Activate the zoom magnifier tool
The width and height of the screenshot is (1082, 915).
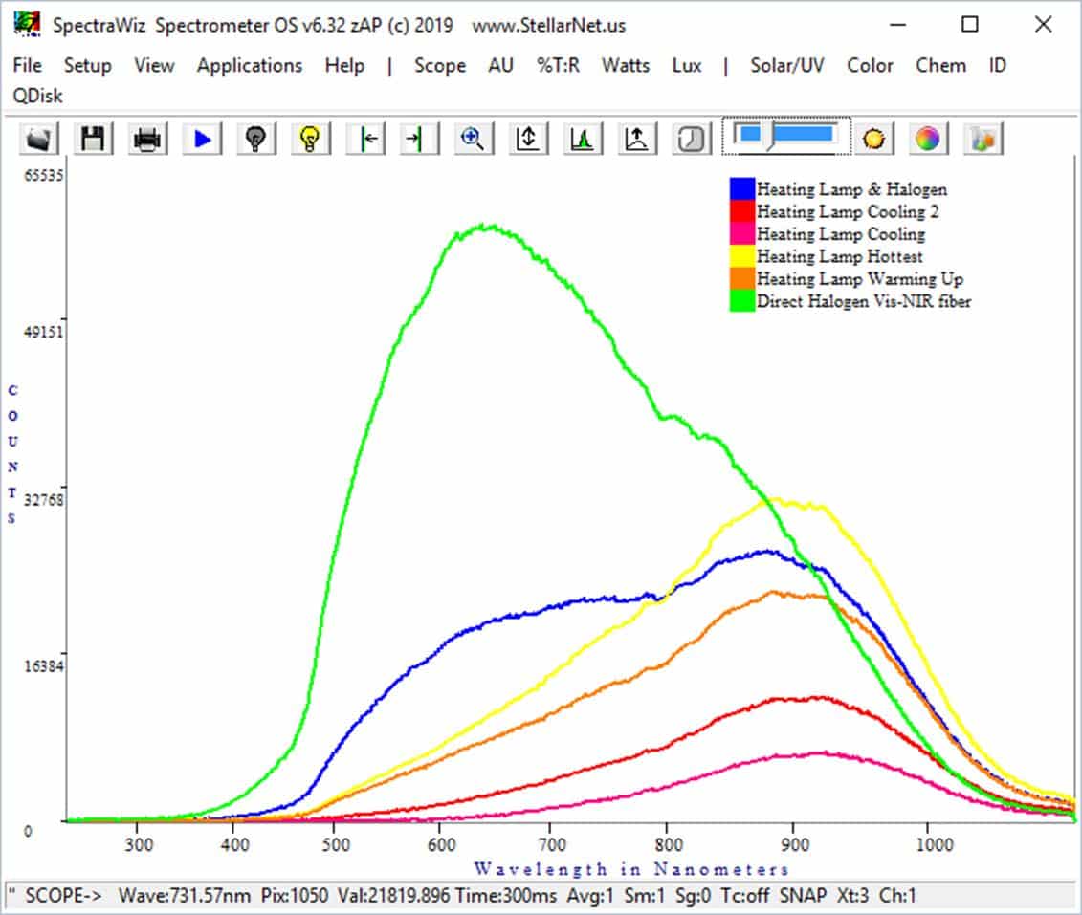click(474, 139)
